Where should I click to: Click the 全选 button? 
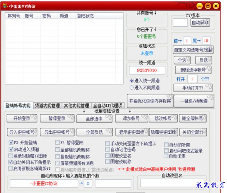pyautogui.click(x=182, y=60)
